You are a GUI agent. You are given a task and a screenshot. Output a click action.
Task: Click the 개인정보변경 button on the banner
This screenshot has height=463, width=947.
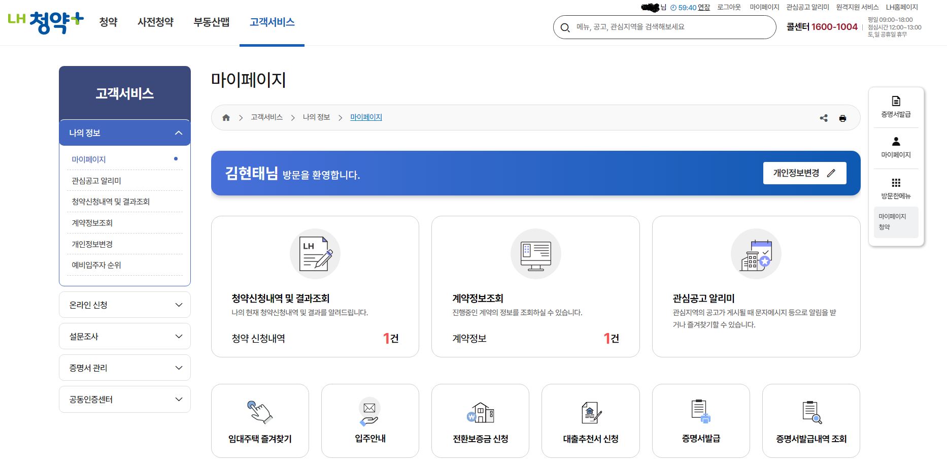[x=804, y=173]
